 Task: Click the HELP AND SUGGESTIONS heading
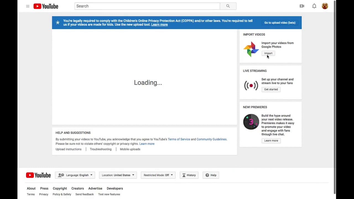pyautogui.click(x=73, y=133)
